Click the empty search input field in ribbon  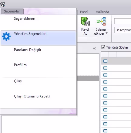(123, 21)
